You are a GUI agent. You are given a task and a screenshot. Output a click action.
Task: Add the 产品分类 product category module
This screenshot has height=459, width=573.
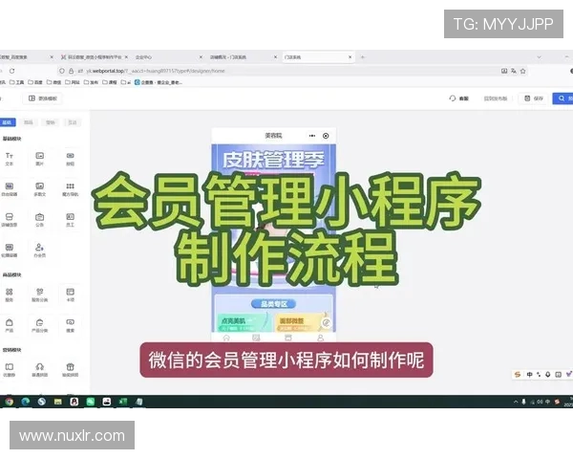39,325
